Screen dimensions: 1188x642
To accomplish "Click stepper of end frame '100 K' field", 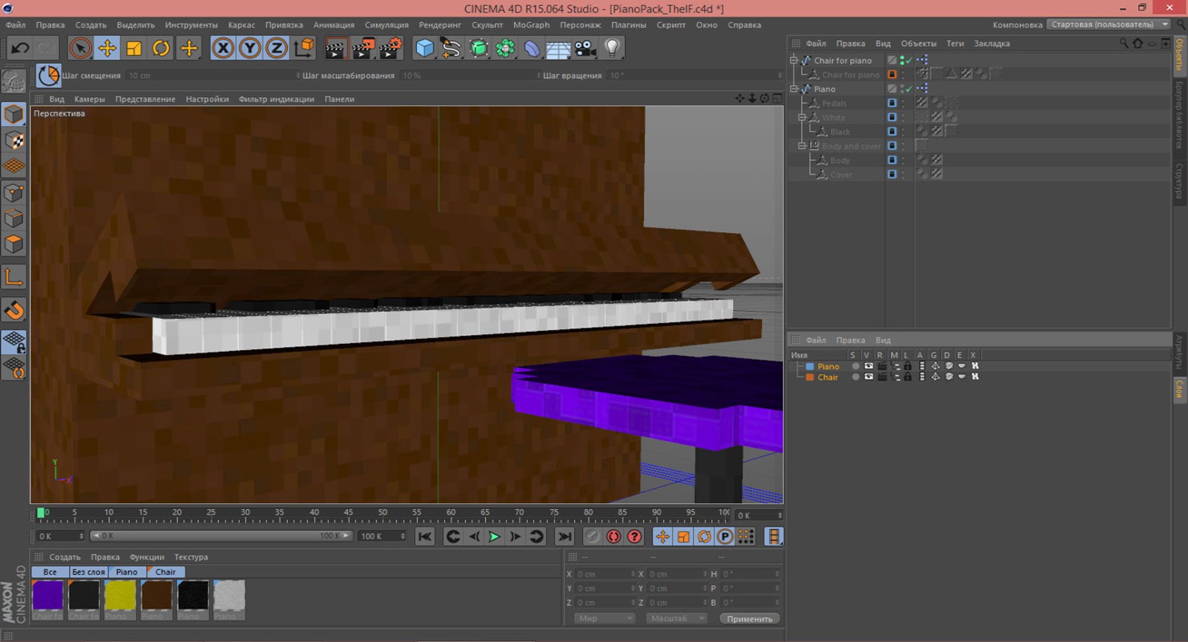I will (x=403, y=536).
